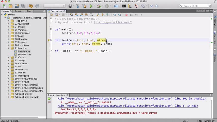Image resolution: width=217 pixels, height=122 pixels.
Task: Open the Debug Project dropdown arrow
Action: (x=102, y=6)
